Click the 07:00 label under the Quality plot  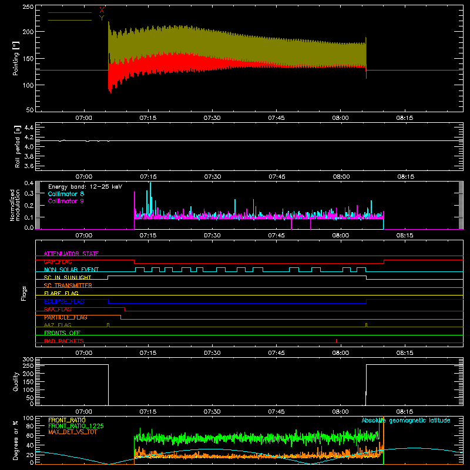83,412
